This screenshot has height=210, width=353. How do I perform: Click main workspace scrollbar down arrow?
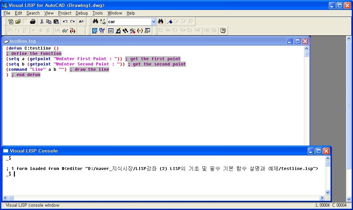(349, 199)
